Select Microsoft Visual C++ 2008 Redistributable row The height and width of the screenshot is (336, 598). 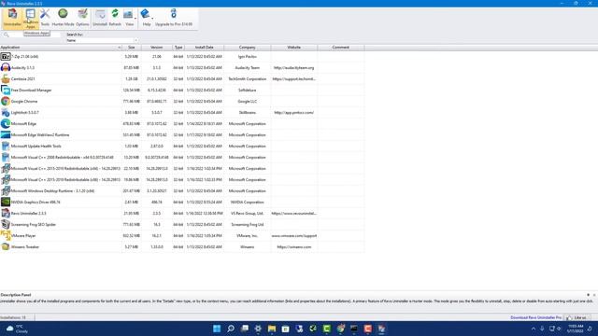tap(182, 158)
